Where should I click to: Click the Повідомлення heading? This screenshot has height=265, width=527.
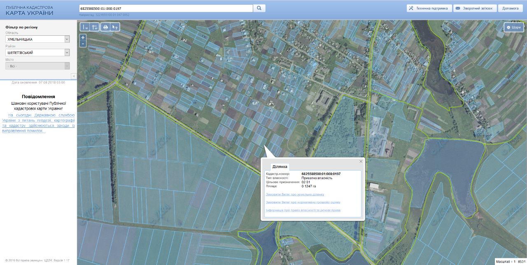(38, 97)
